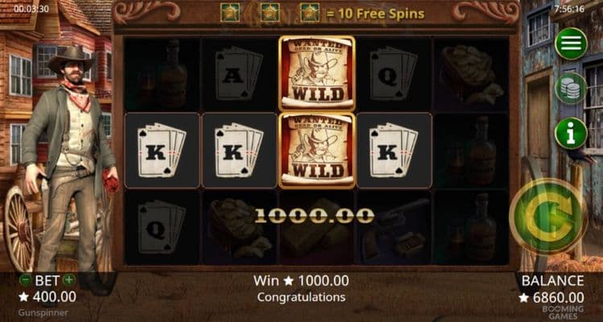This screenshot has height=322, width=603.
Task: Select the top-row Queen card on reel four
Action: click(x=394, y=74)
